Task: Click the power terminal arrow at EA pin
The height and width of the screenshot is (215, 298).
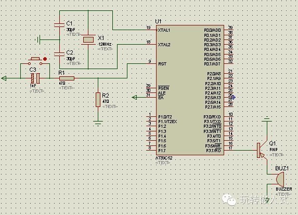Action: 134,97
